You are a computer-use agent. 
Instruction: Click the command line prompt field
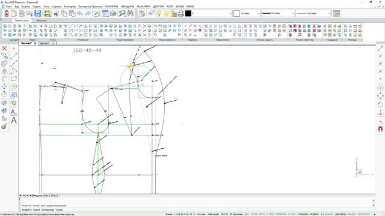click(x=197, y=210)
